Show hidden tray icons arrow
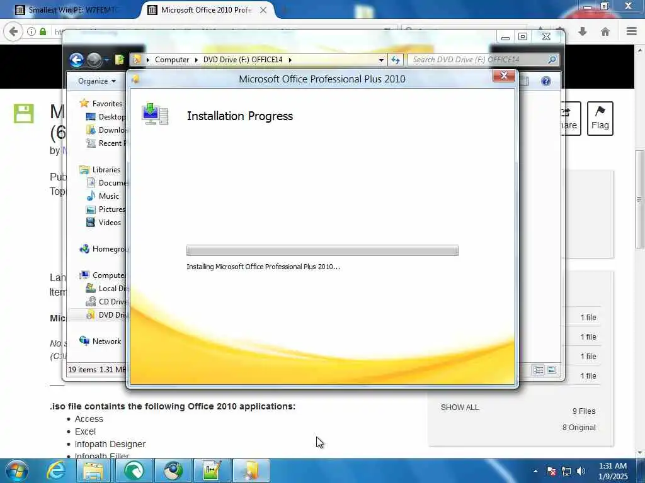This screenshot has width=645, height=483. pos(535,472)
